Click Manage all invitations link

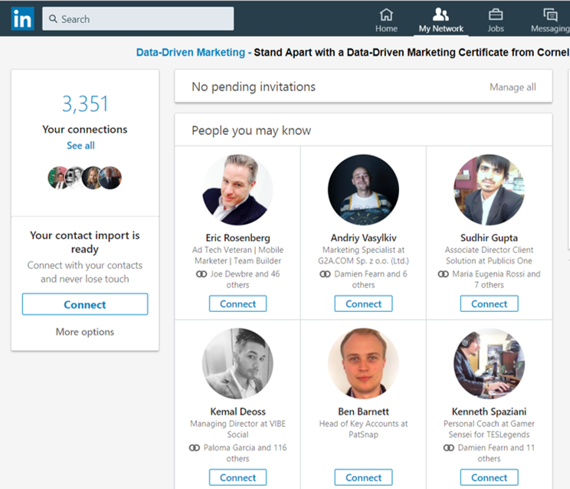[x=513, y=87]
